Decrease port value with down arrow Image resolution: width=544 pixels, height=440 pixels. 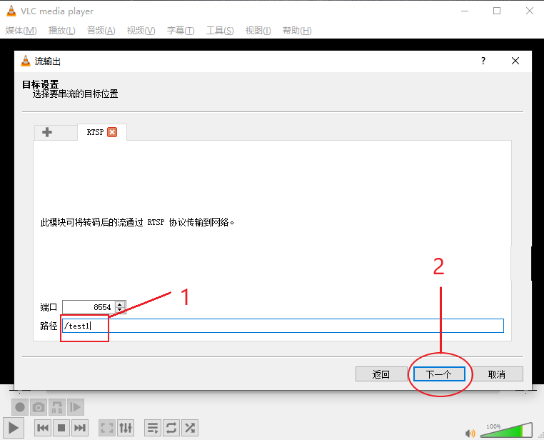[x=120, y=309]
